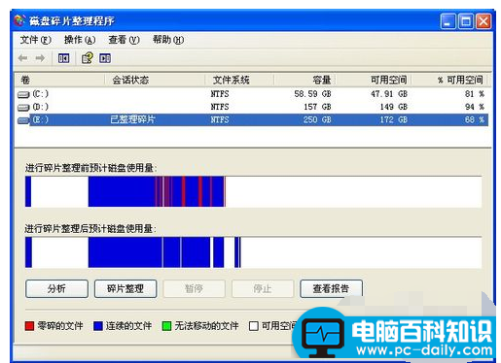Click the 暂停 button

click(x=194, y=288)
